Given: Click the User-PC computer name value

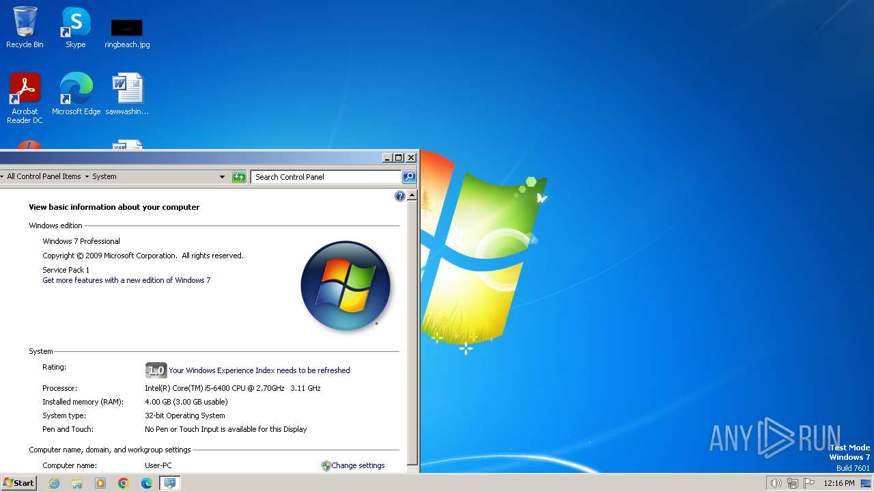Looking at the screenshot, I should [x=158, y=465].
